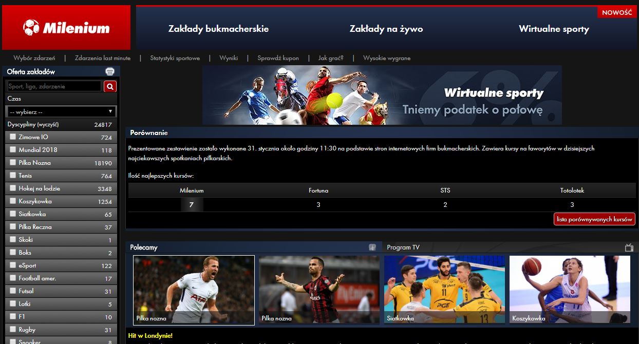This screenshot has width=639, height=344.
Task: Open the Zakłady na żywo tab
Action: (x=386, y=29)
